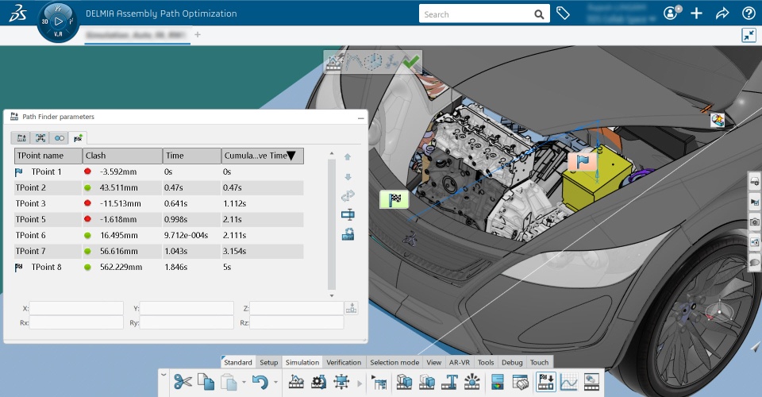Click the blue insert point icon beside table
762x397 pixels.
click(348, 214)
